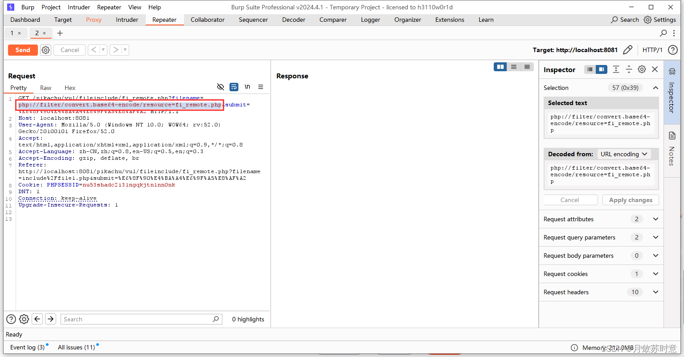Close Repeater tab 1
Screen dimensions: 684x357
click(19, 33)
